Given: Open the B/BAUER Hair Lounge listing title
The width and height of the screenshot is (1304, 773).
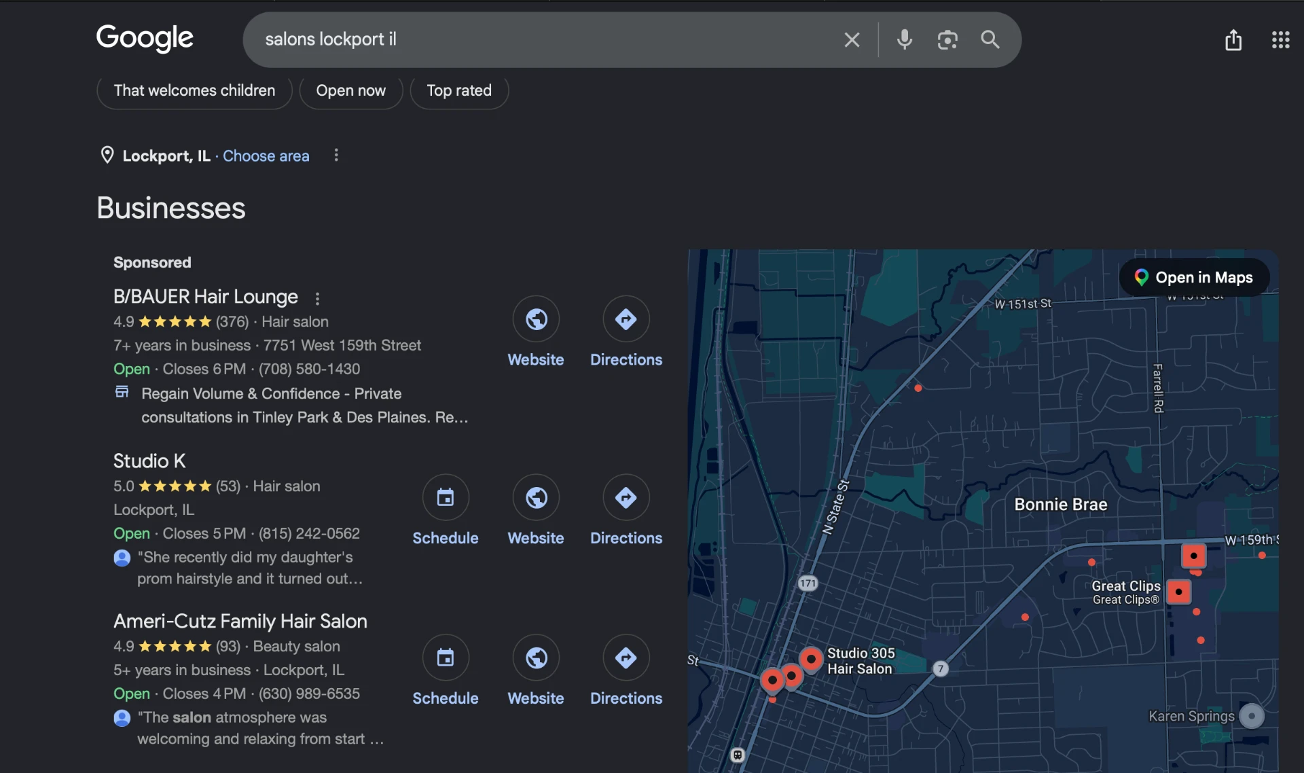Looking at the screenshot, I should pos(205,297).
